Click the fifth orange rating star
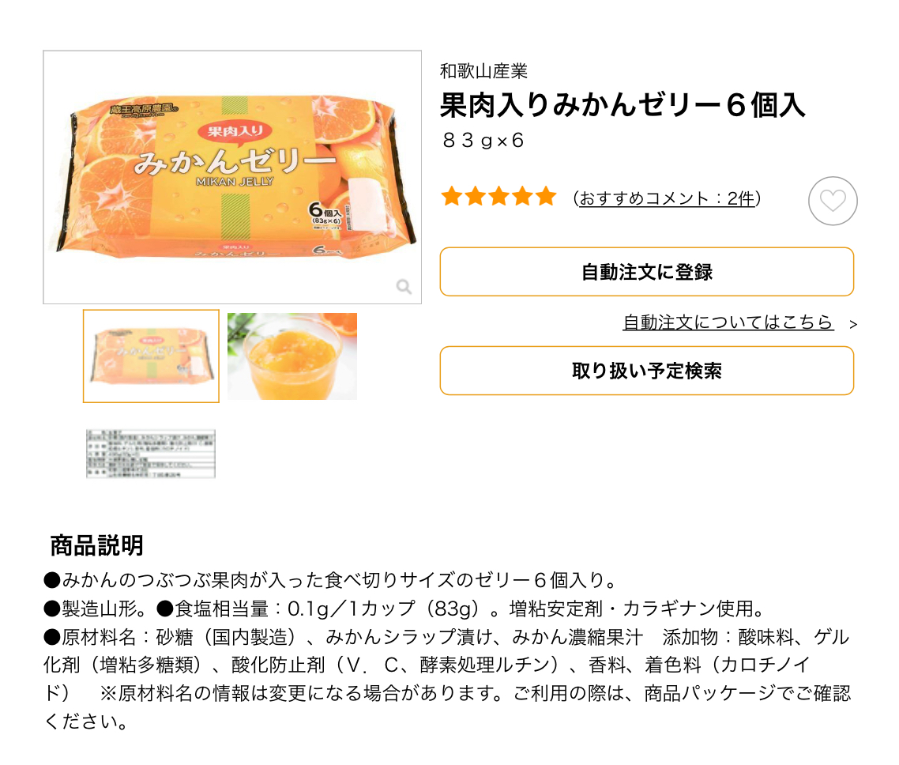The height and width of the screenshot is (765, 899). point(547,197)
